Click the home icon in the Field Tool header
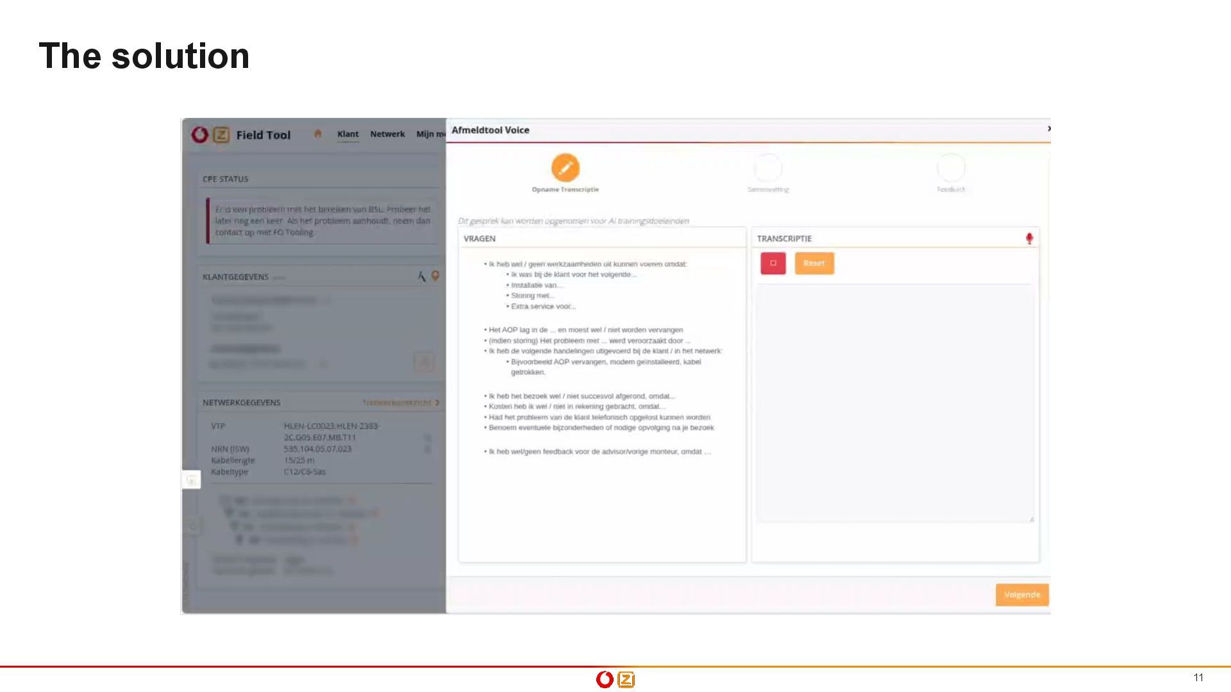 317,134
